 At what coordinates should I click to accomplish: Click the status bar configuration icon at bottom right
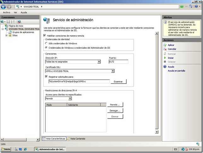point(198,144)
